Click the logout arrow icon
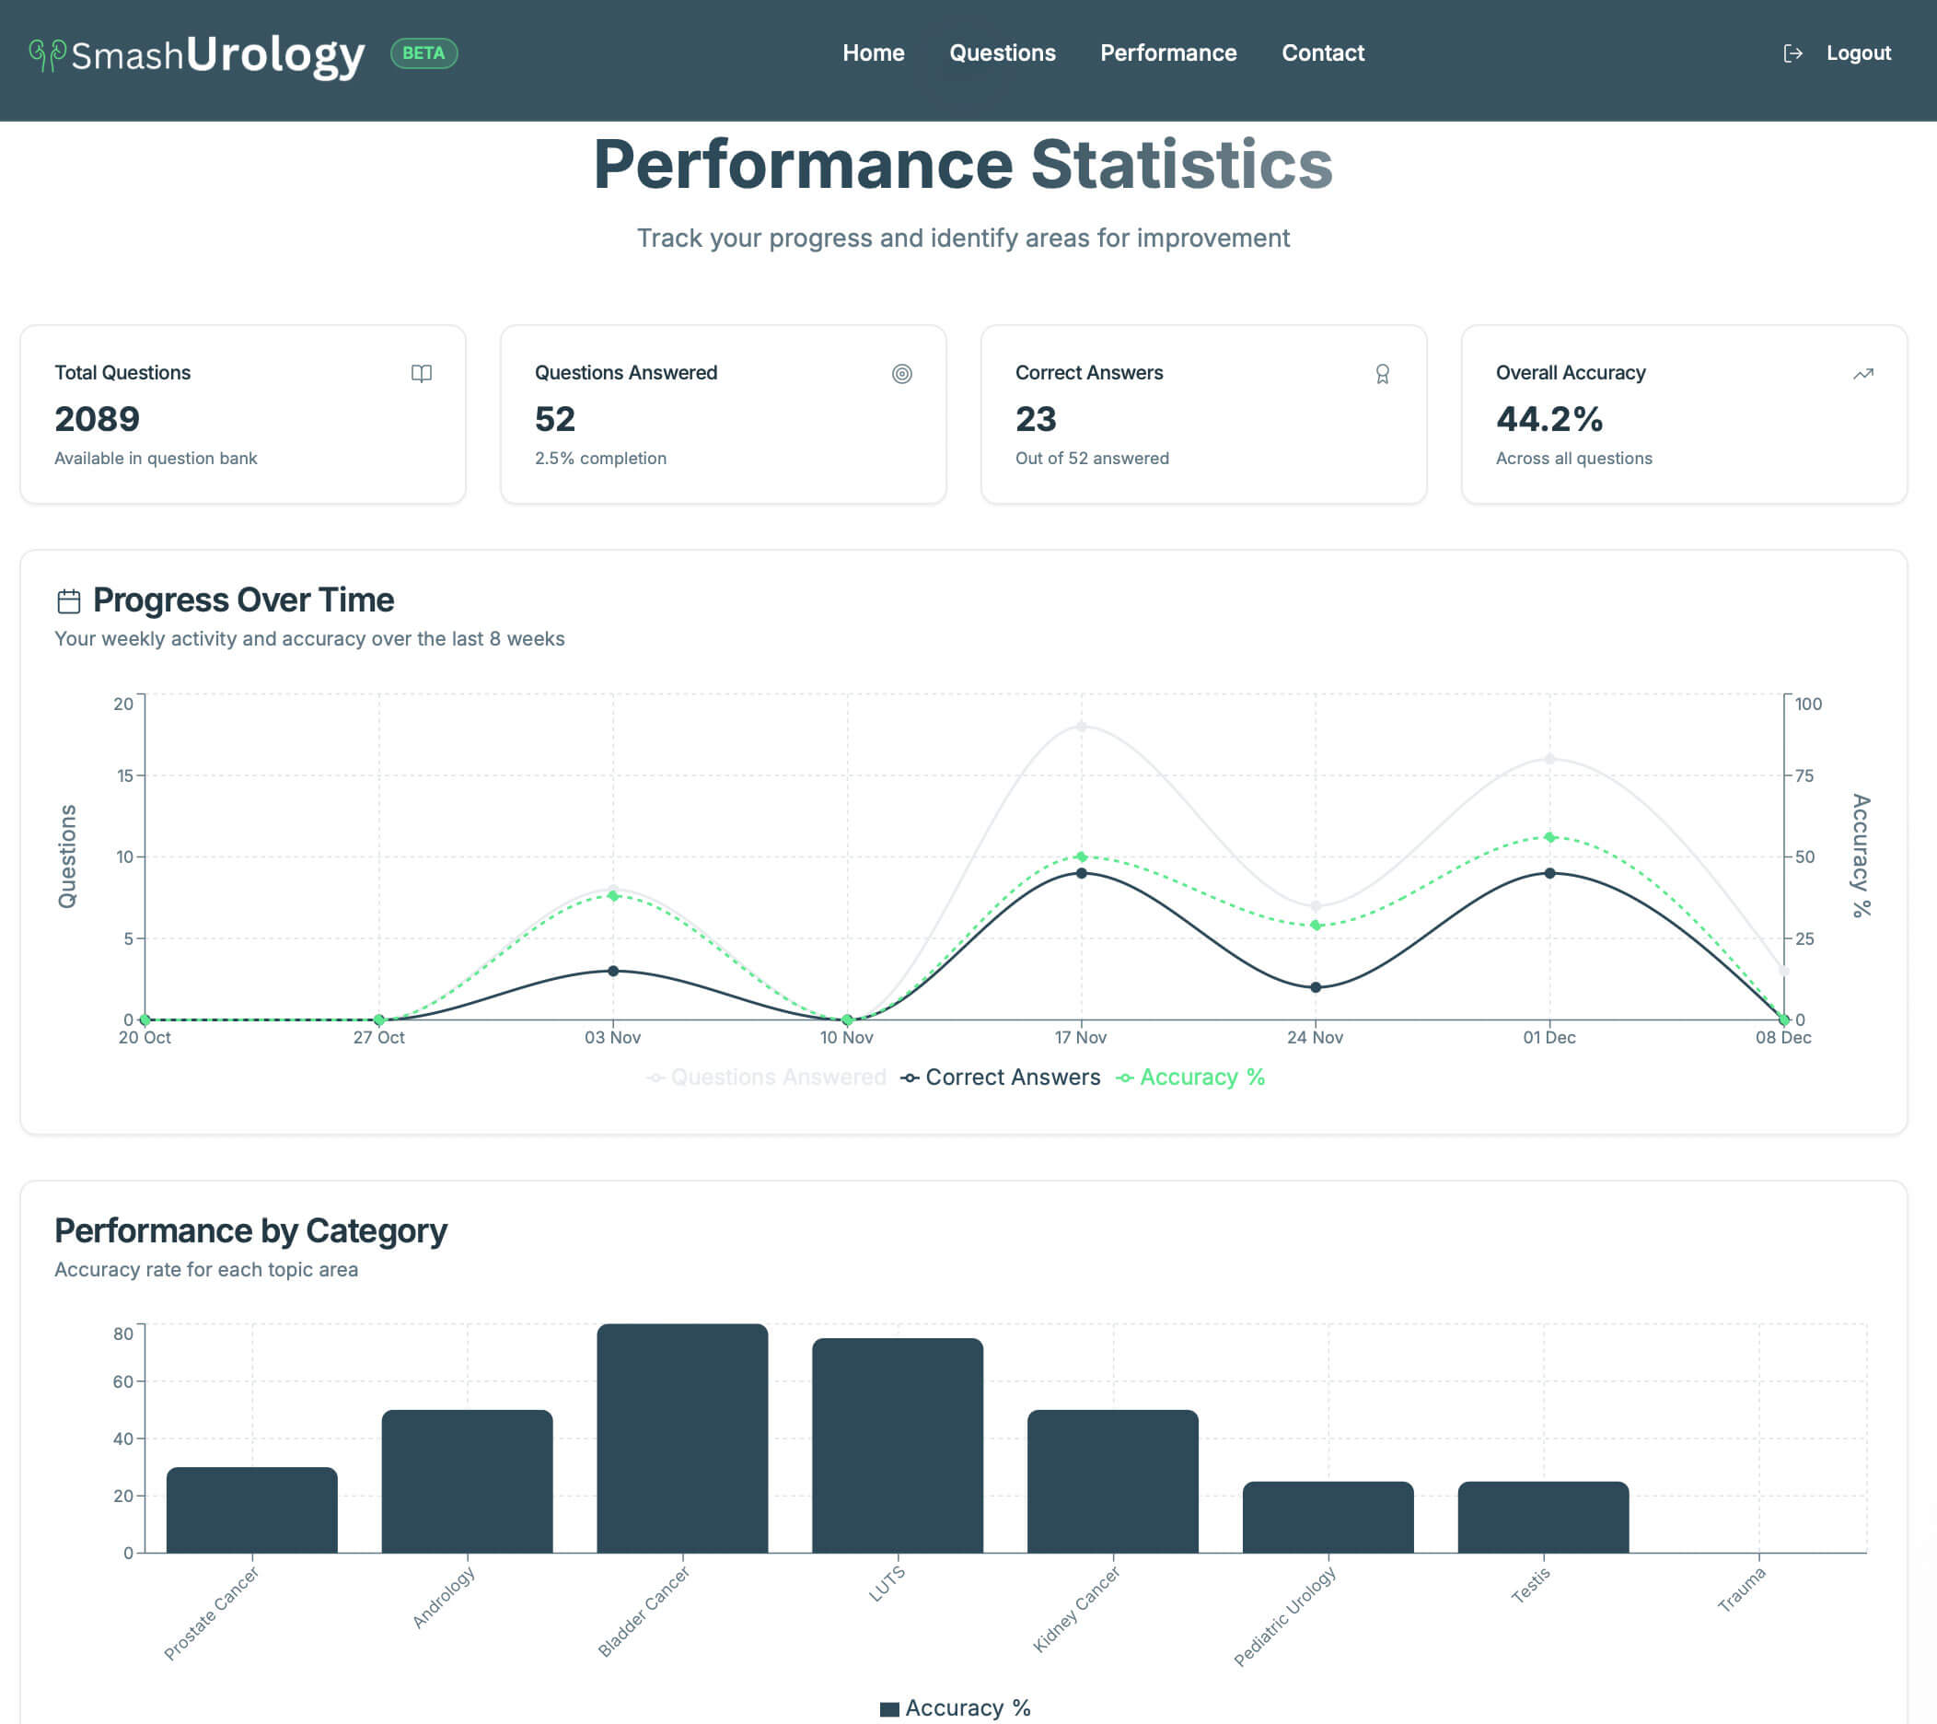The width and height of the screenshot is (1937, 1724). 1792,53
